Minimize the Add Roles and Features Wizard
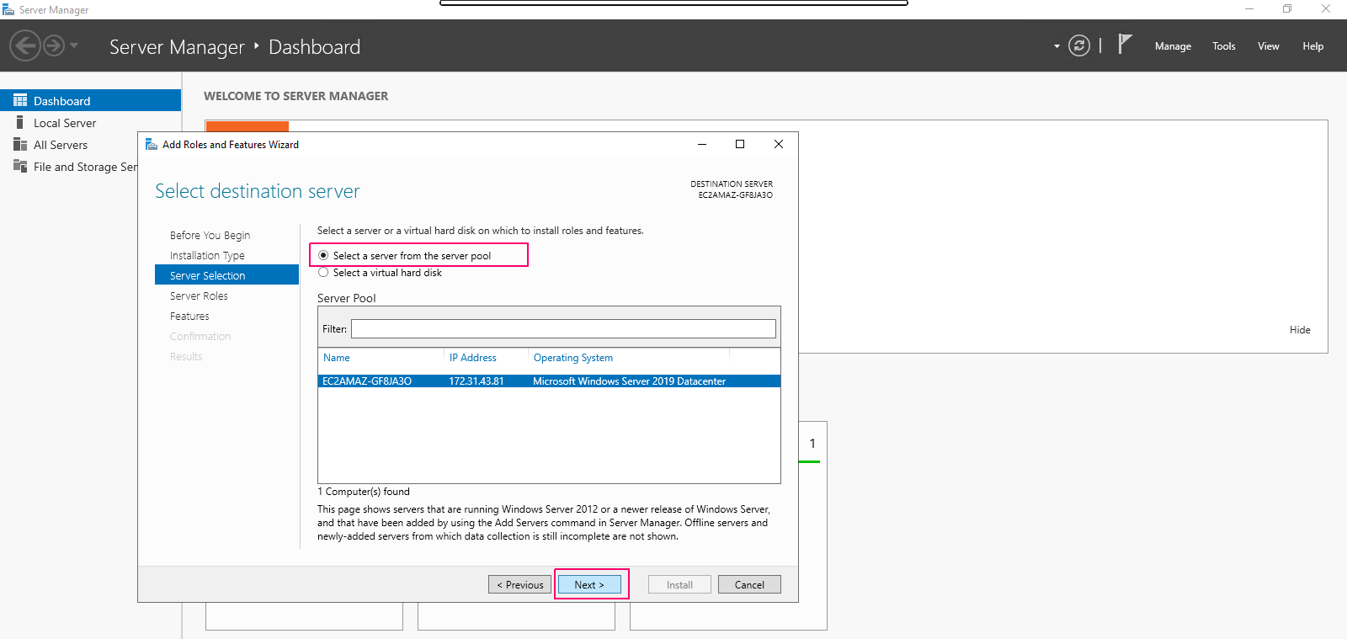1347x639 pixels. click(702, 144)
